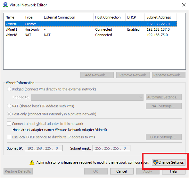Viewport: 189px width, 178px height.
Task: Click the Connected cell in VMnet1 row
Action: click(x=103, y=29)
